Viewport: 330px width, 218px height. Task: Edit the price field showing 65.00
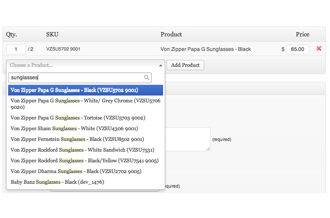click(297, 49)
